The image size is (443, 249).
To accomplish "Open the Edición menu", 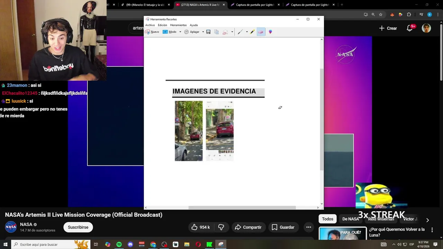I will coord(162,25).
